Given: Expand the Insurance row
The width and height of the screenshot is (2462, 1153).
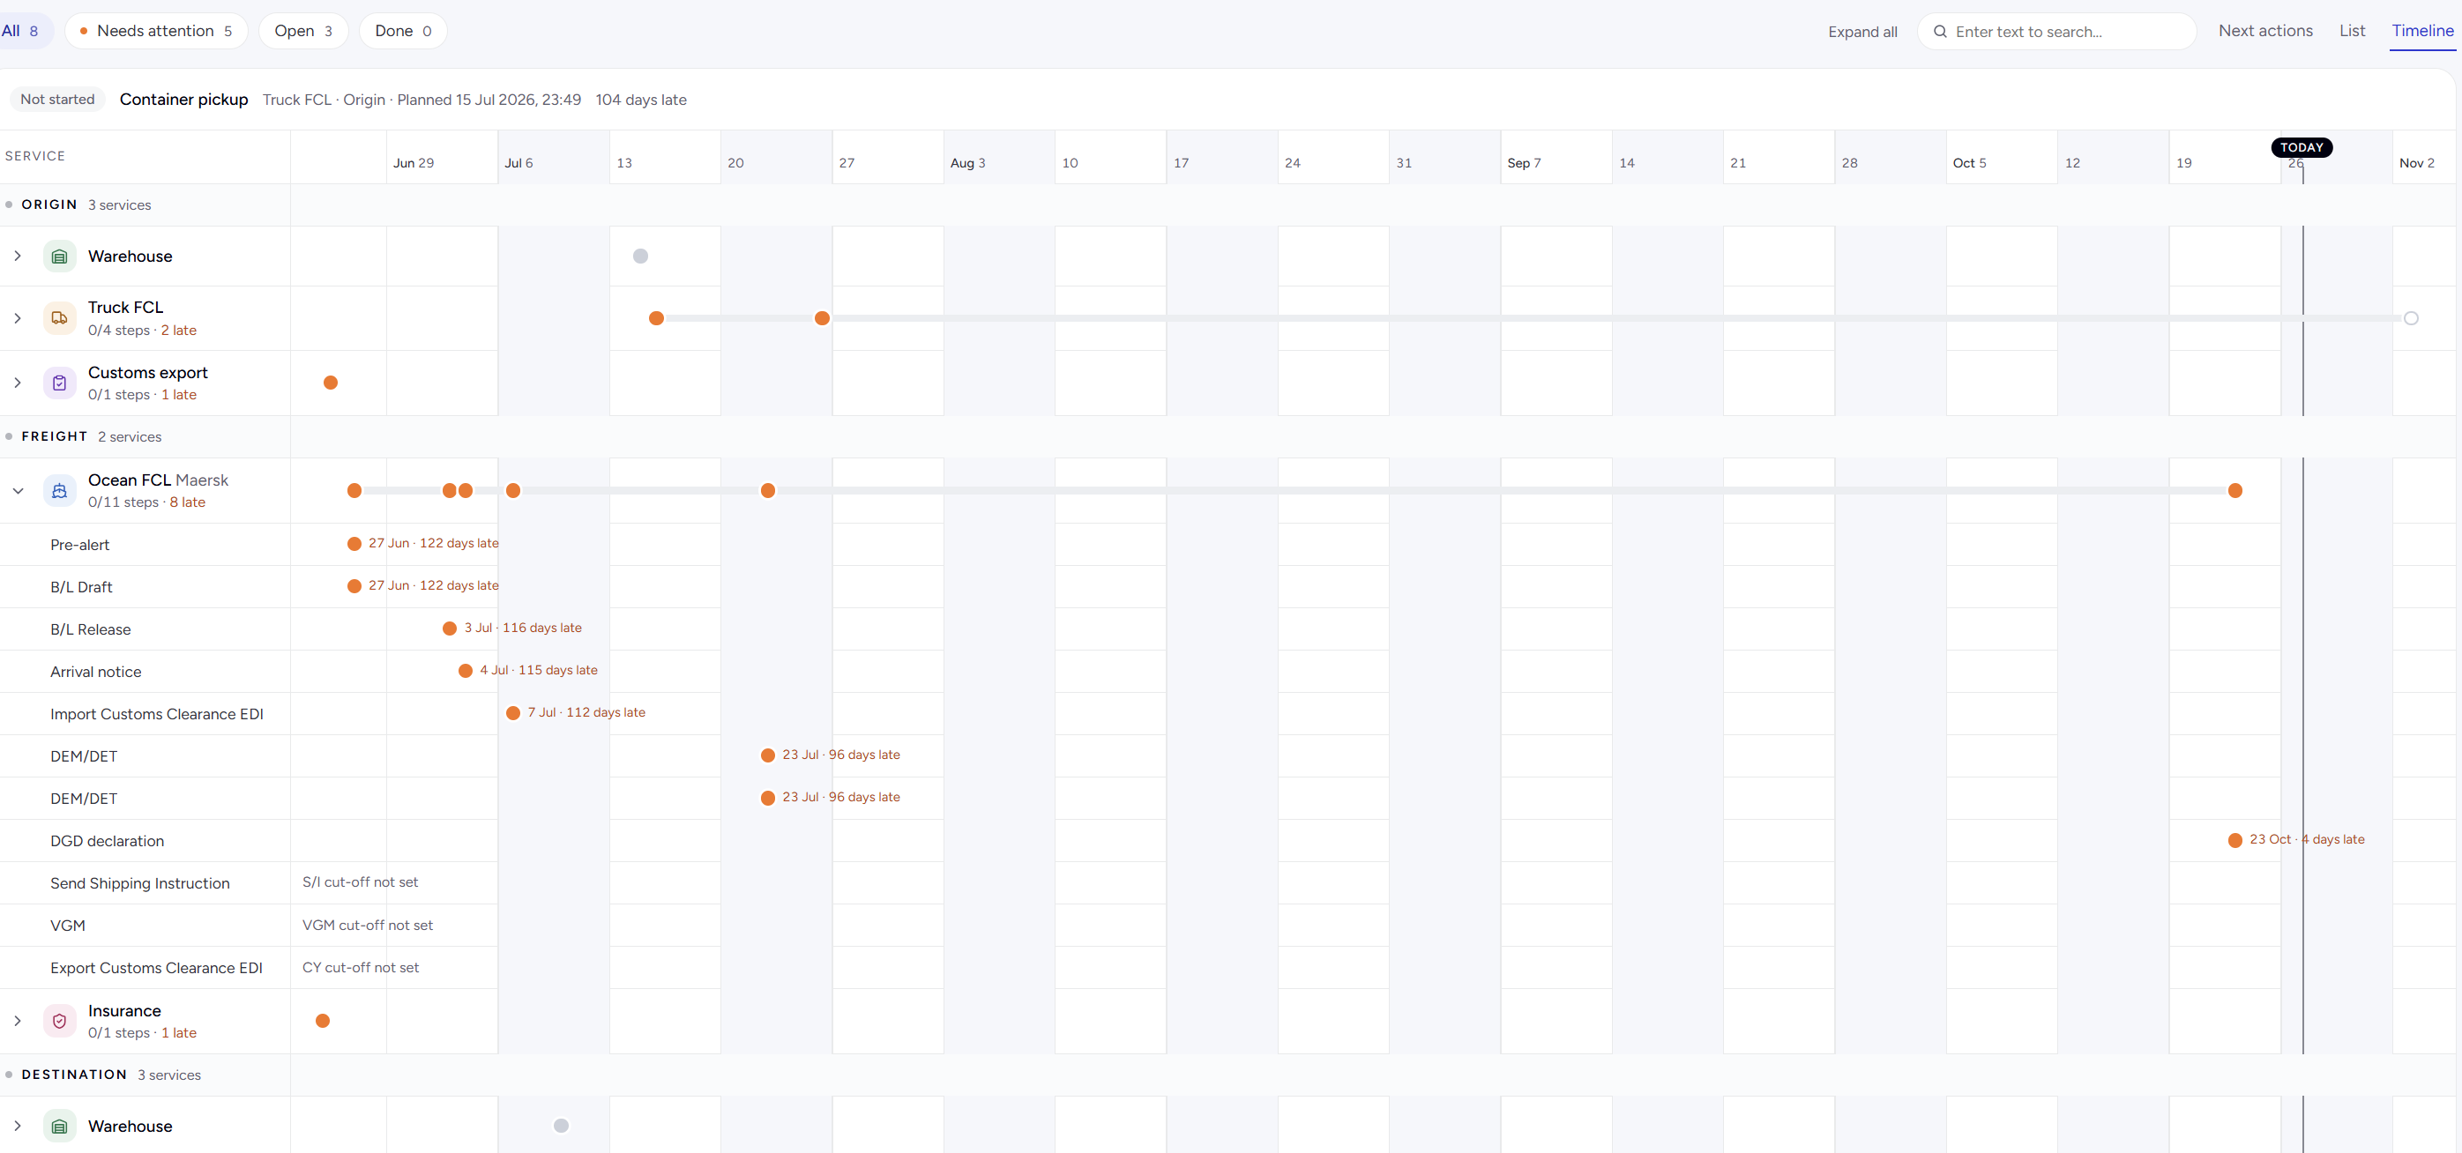Looking at the screenshot, I should [x=18, y=1021].
